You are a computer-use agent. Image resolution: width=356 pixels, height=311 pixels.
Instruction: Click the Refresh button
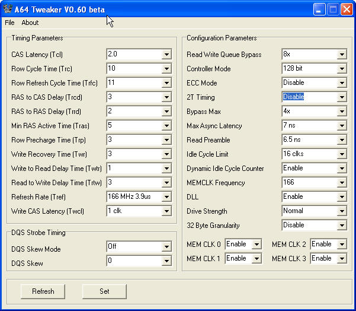[x=43, y=291]
